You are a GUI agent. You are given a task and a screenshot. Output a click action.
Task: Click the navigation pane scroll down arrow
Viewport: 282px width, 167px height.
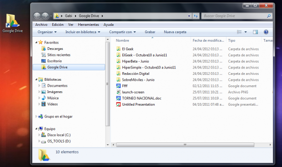(108, 145)
